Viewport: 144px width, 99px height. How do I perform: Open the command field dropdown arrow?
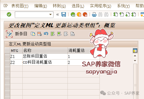(x=51, y=14)
